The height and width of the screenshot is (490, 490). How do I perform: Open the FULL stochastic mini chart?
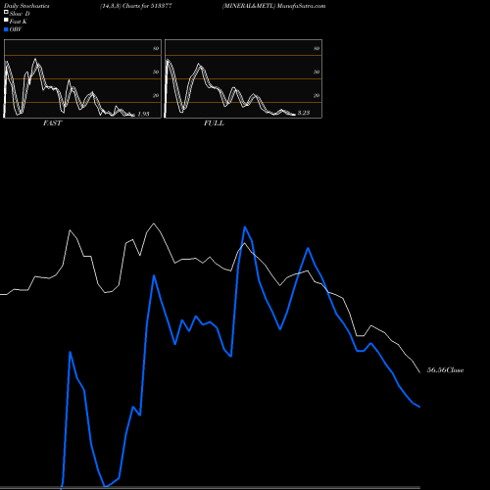pyautogui.click(x=243, y=78)
